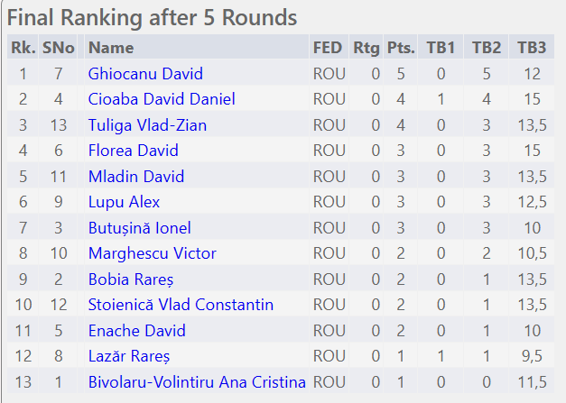Screen dimensions: 566x403
Task: Click the SNo column header
Action: click(x=58, y=48)
